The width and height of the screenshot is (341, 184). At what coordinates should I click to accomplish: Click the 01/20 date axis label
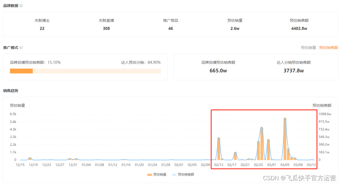[x=139, y=165]
